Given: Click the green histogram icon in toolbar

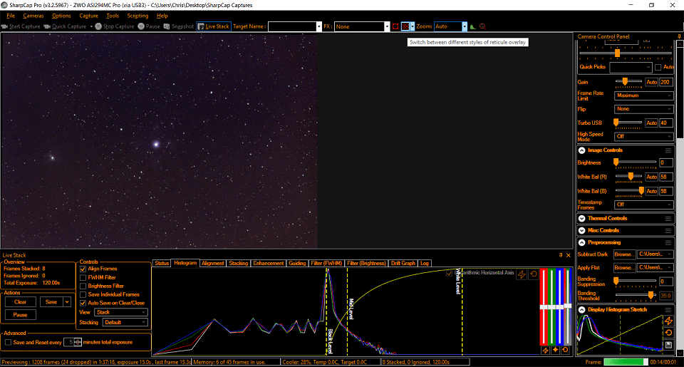Looking at the screenshot, I should coord(473,26).
